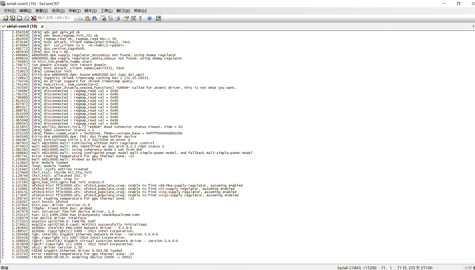Click the Public Key gold key icon
The width and height of the screenshot is (475, 270).
(x=140, y=18)
